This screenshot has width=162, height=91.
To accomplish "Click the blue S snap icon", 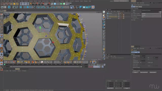I will [x=9, y=7].
